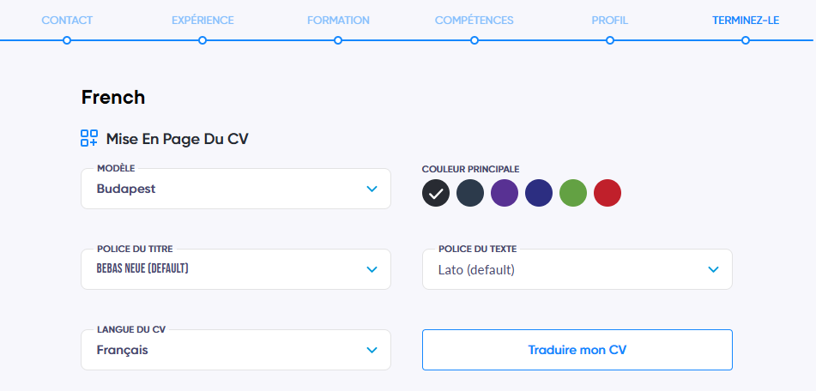This screenshot has height=391, width=816.
Task: Click the progress dot under FORMATION
Action: 338,40
